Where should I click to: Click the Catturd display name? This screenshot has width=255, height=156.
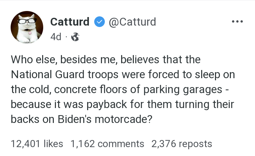[x=70, y=22]
